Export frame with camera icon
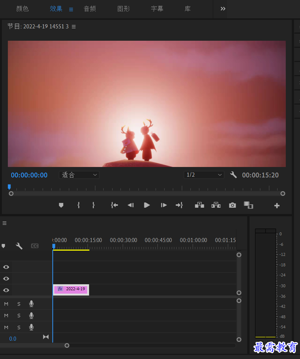The image size is (300, 359). (232, 205)
